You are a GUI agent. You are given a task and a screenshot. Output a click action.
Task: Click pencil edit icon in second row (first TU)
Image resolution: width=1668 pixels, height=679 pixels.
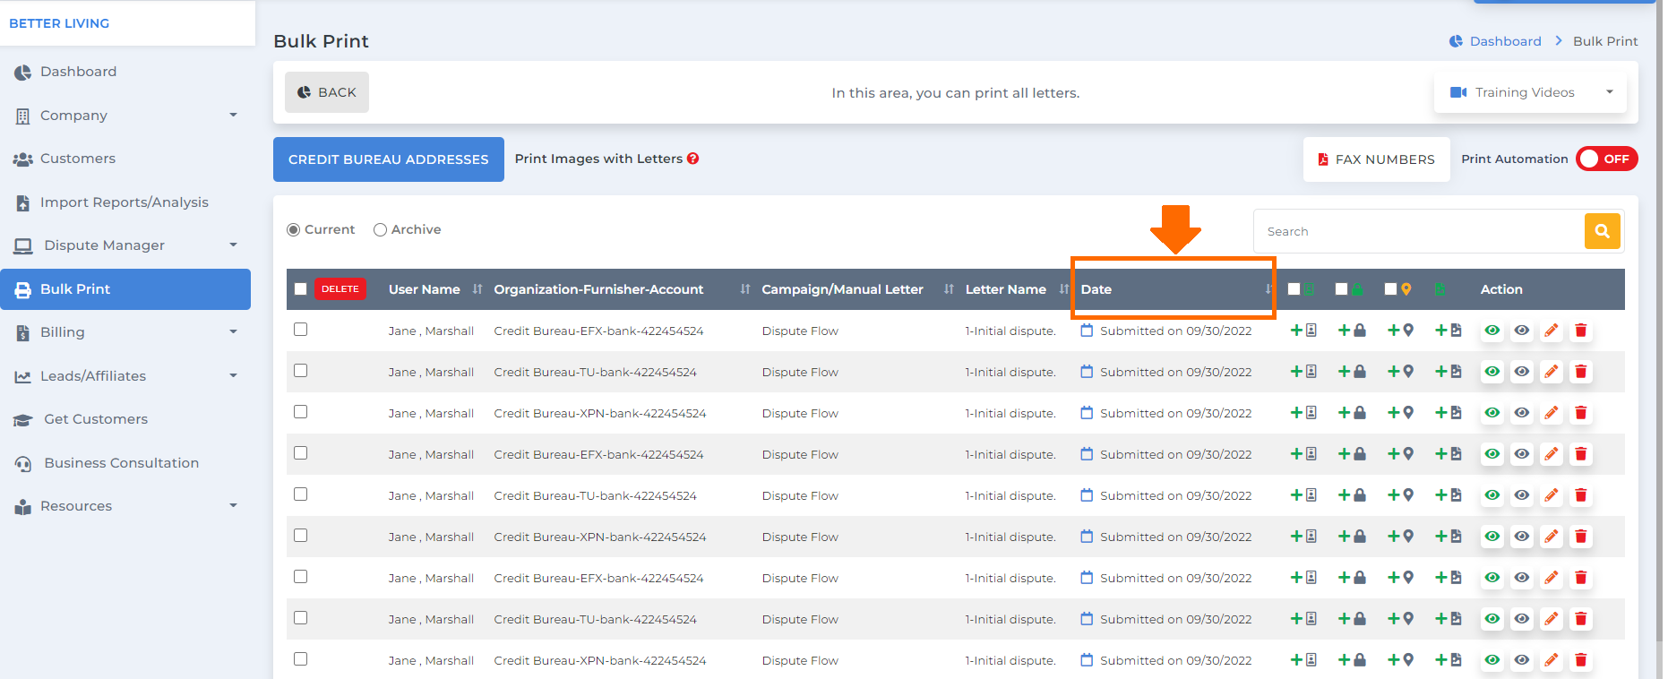1552,372
